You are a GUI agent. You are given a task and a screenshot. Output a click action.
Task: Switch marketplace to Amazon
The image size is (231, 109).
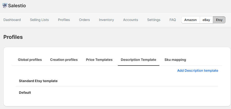click(191, 20)
